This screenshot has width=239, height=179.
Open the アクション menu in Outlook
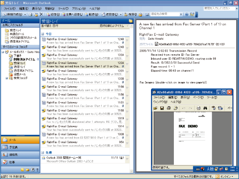[79, 8]
